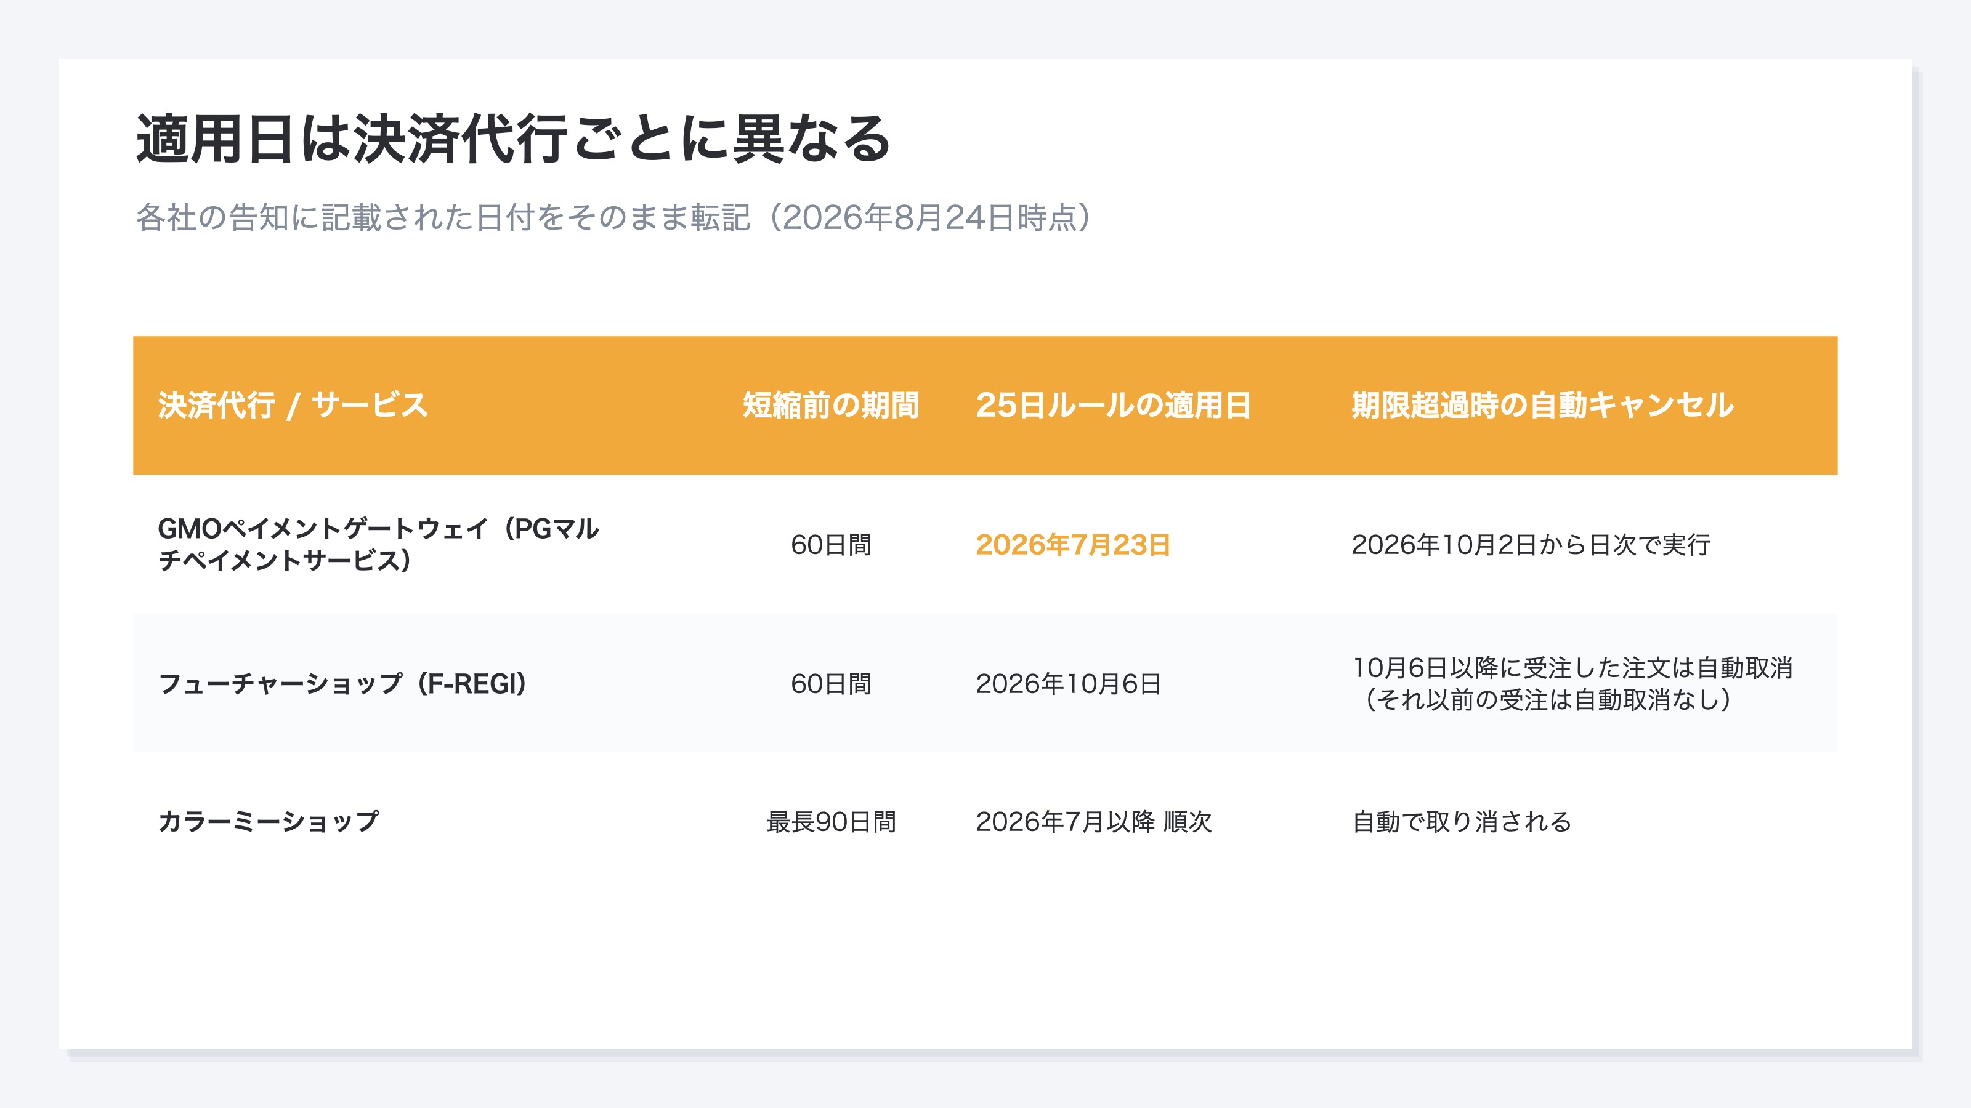This screenshot has width=1971, height=1108.
Task: Select the cell 2026年10月2日から日次で実行
Action: pyautogui.click(x=1530, y=544)
